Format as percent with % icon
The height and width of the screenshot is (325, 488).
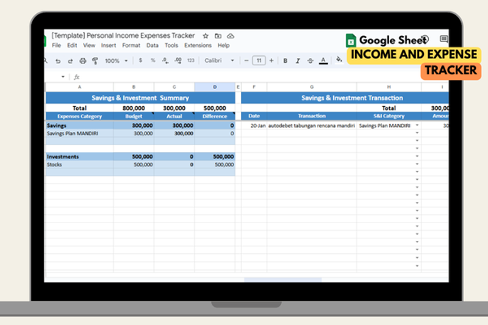coord(152,60)
